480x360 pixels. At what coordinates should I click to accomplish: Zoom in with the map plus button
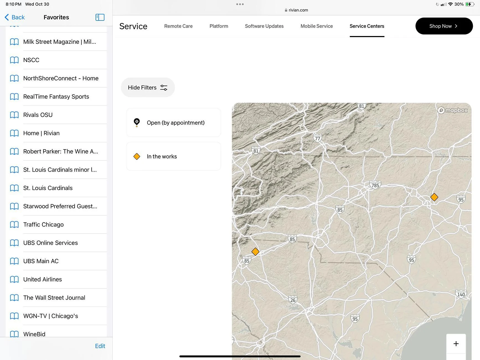[456, 344]
